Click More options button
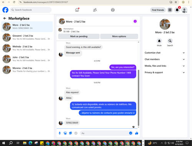The height and width of the screenshot is (146, 192). 119,36
